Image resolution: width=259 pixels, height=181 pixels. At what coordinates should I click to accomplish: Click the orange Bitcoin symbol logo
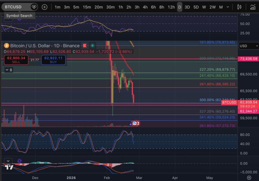[6, 45]
